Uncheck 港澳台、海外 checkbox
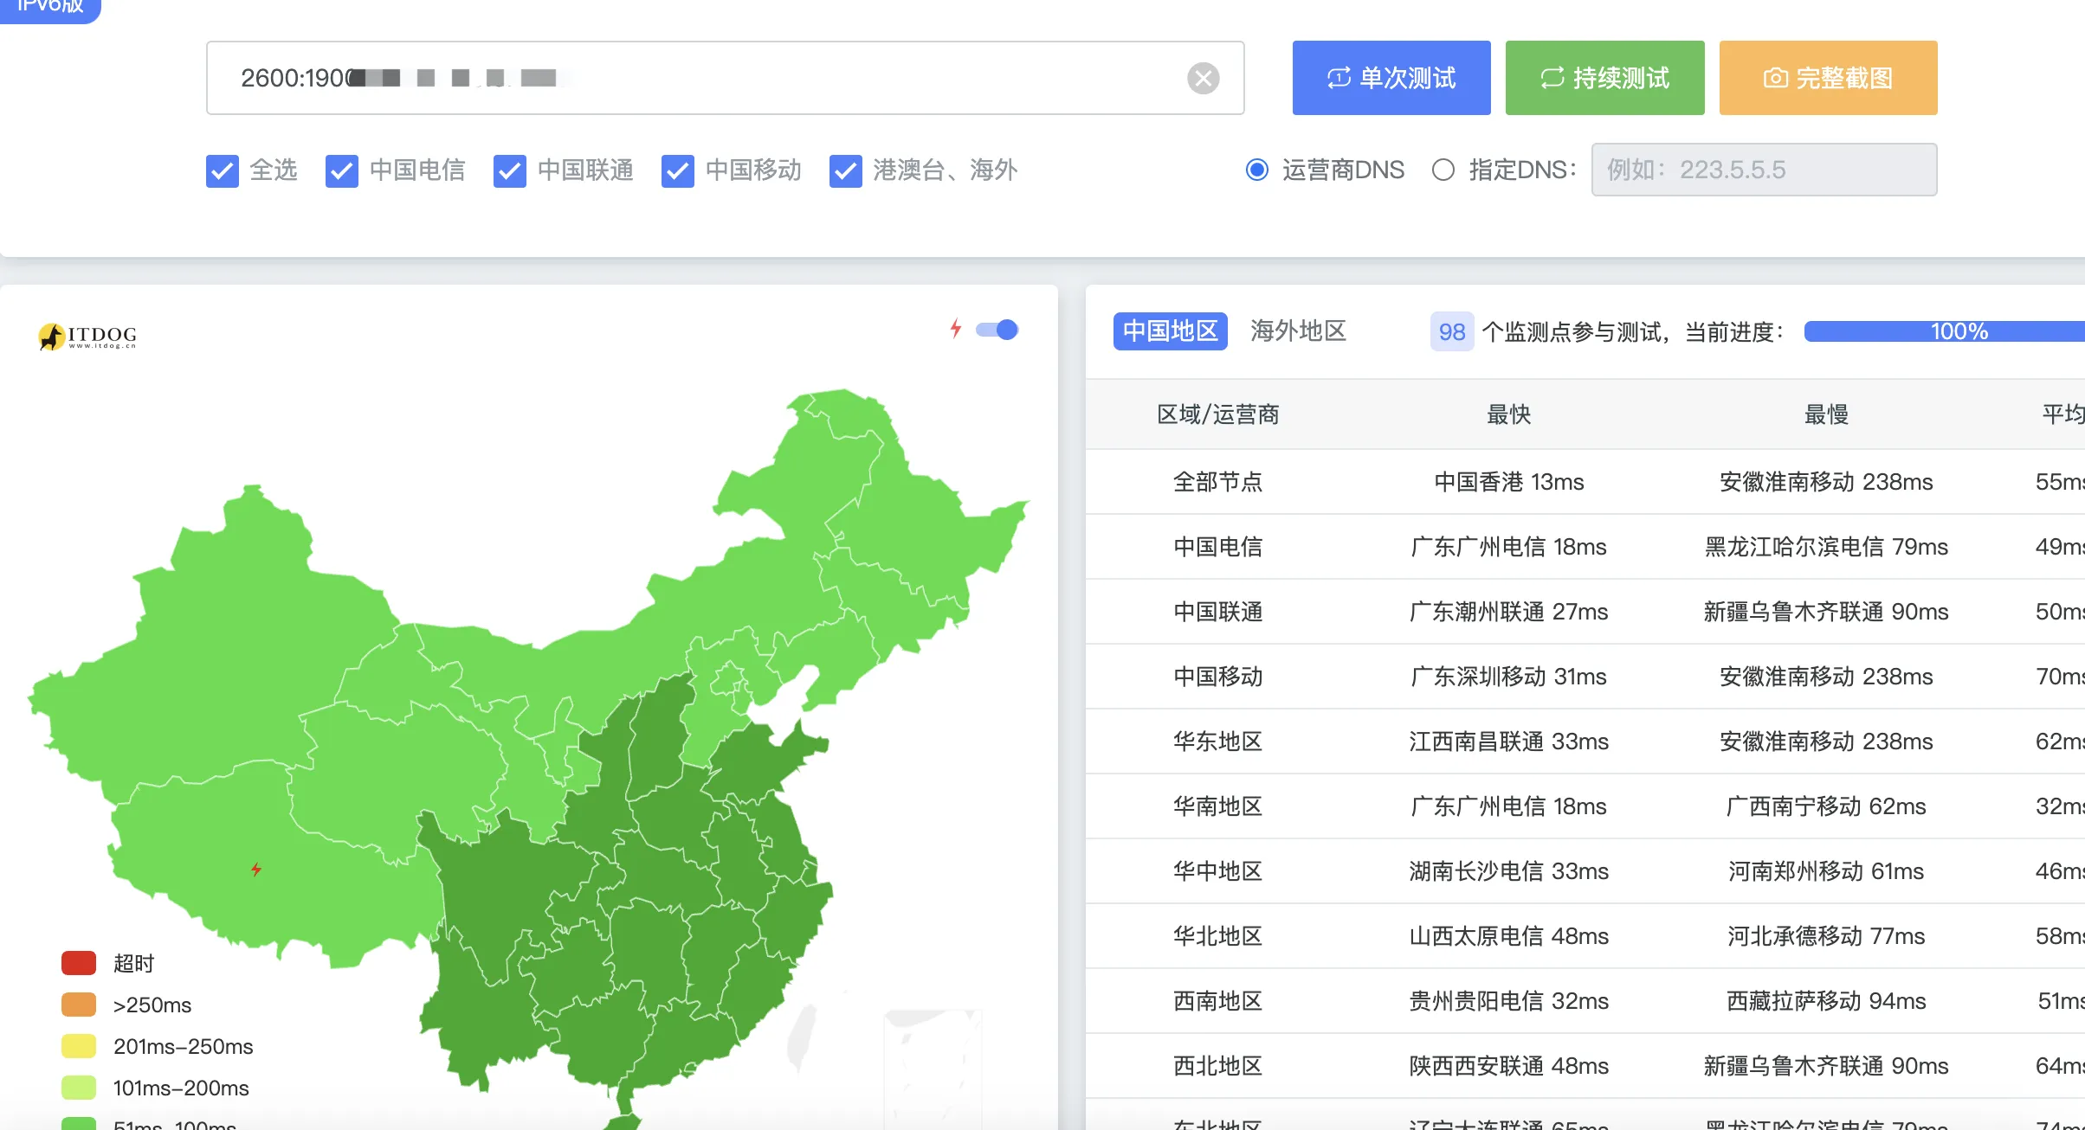2085x1130 pixels. pos(846,170)
